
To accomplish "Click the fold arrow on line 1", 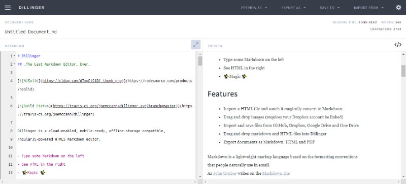I will pos(15,56).
